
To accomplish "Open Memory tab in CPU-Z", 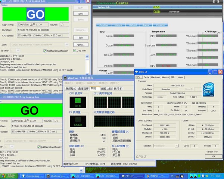I will 165,77.
